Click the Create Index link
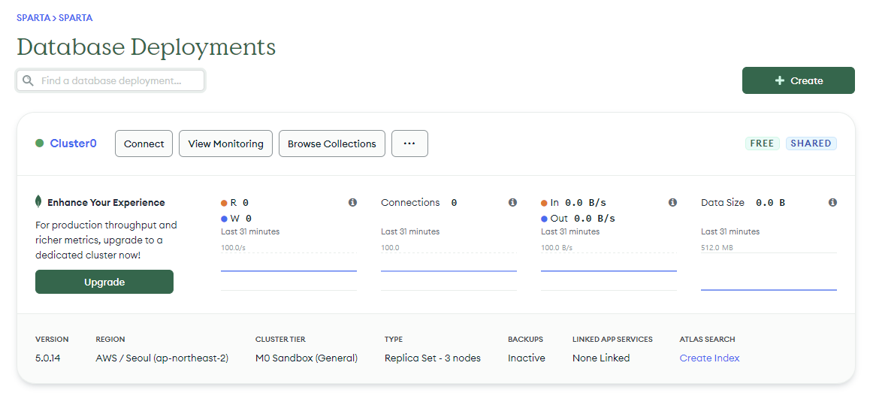This screenshot has width=870, height=411. [710, 358]
